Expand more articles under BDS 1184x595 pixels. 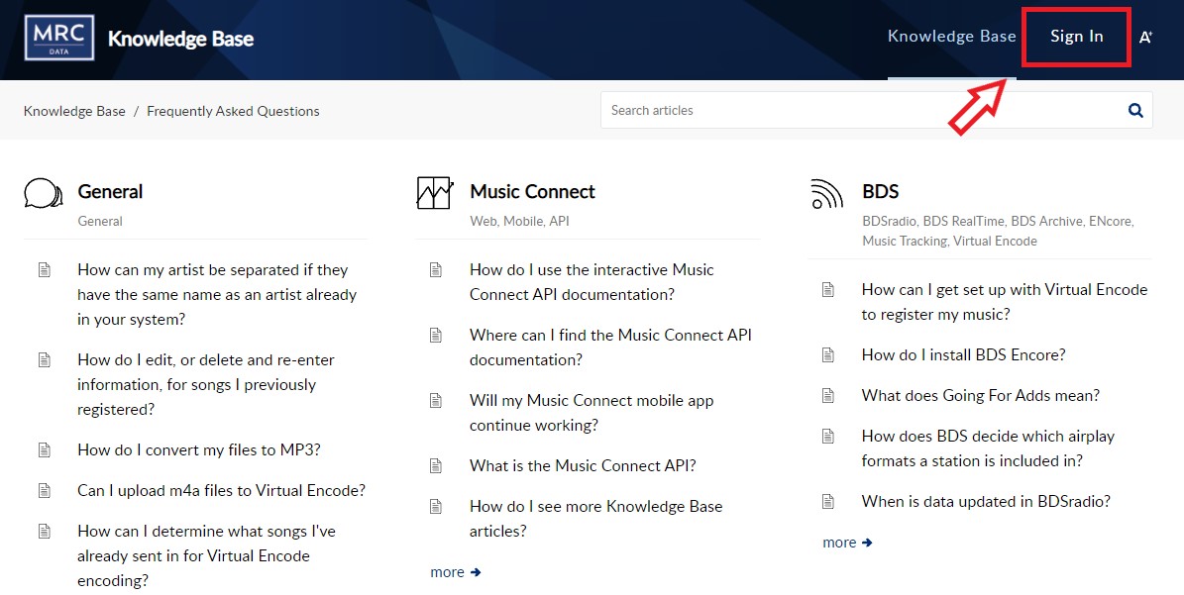click(x=847, y=543)
